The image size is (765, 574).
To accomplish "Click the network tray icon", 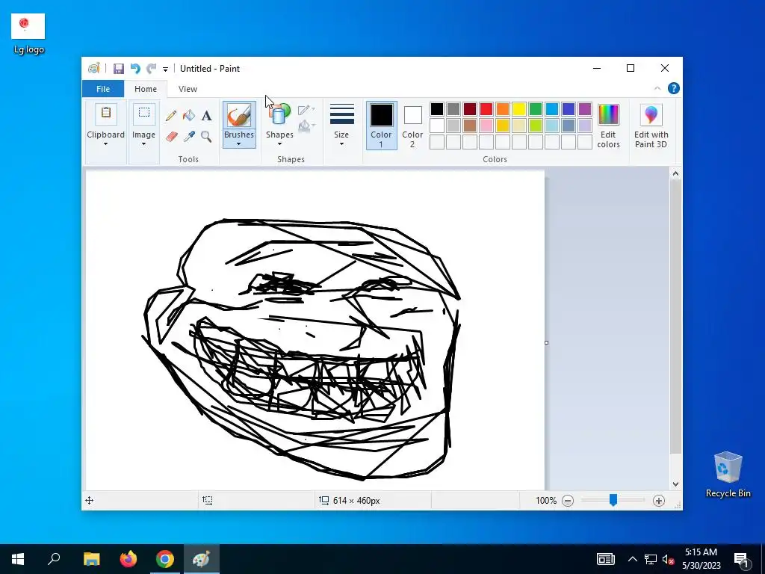I will pos(651,559).
